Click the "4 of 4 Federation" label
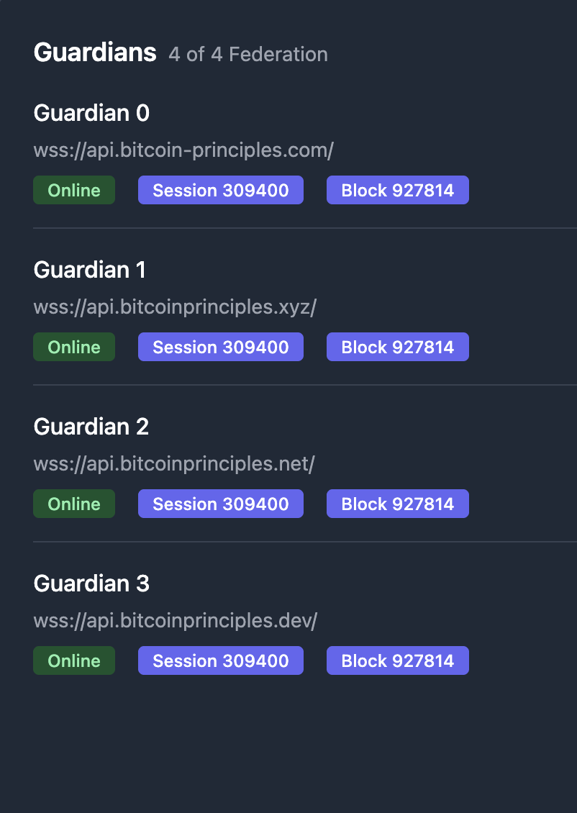 point(247,55)
